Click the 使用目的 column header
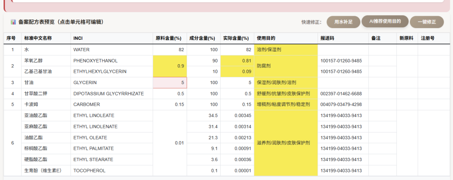453x180 pixels. (x=286, y=38)
